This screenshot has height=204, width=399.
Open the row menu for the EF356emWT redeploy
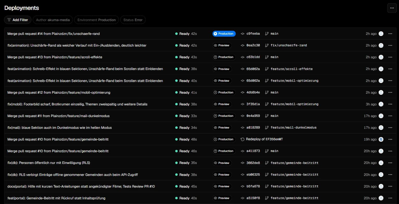point(390,139)
